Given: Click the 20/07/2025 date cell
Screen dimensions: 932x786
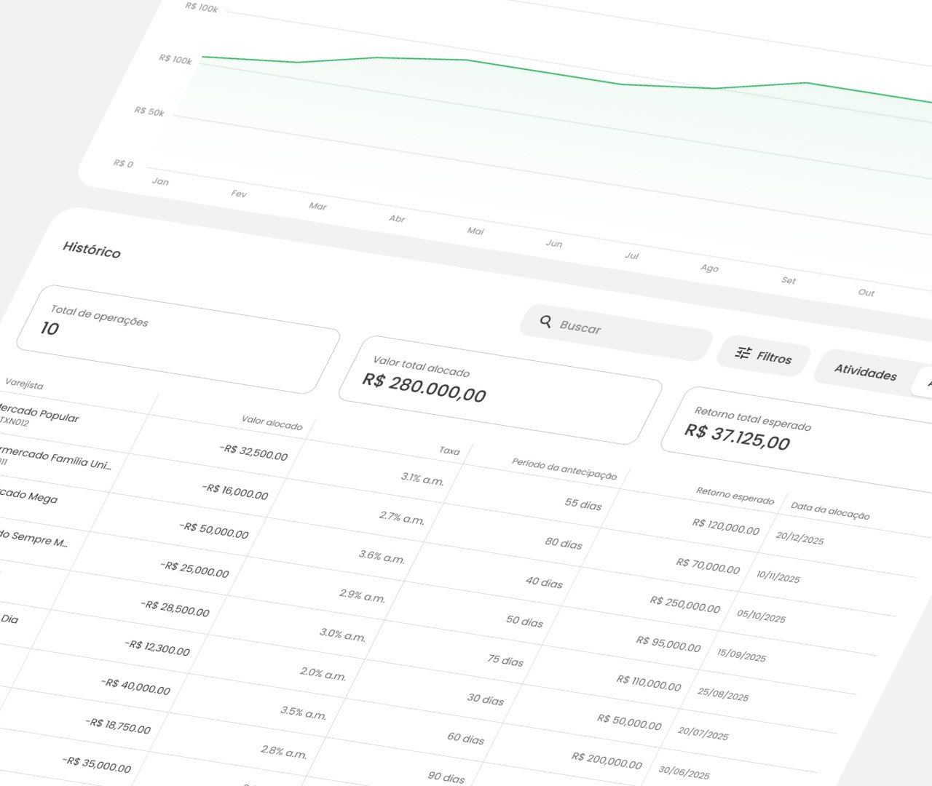Looking at the screenshot, I should pos(703,733).
